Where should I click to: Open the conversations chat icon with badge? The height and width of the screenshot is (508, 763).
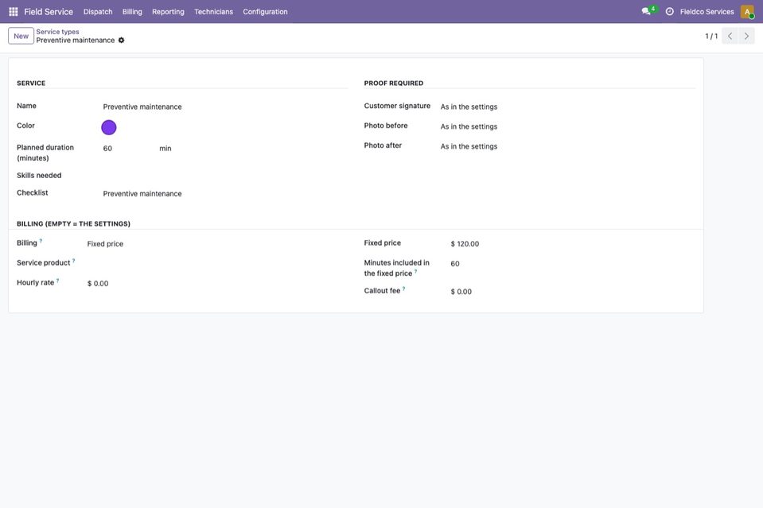coord(648,11)
